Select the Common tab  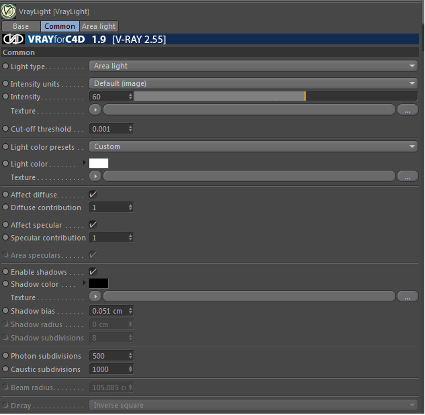pyautogui.click(x=60, y=26)
